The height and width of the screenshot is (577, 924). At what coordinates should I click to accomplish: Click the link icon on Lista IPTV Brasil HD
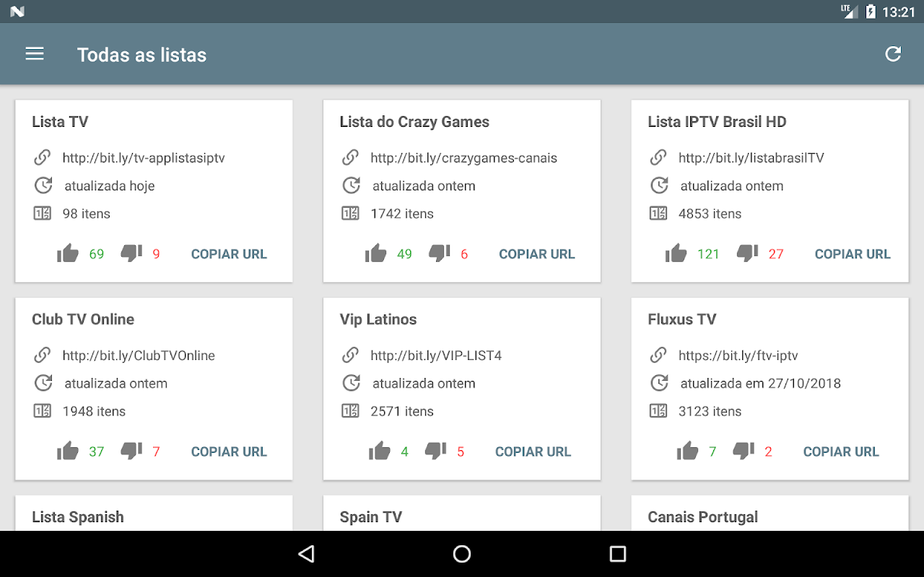[x=658, y=157]
